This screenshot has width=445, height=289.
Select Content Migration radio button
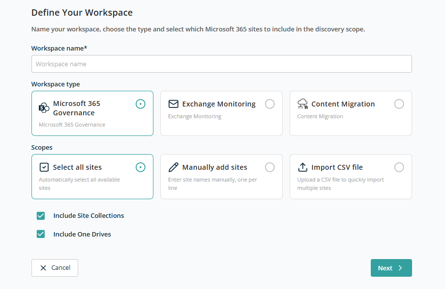click(399, 104)
